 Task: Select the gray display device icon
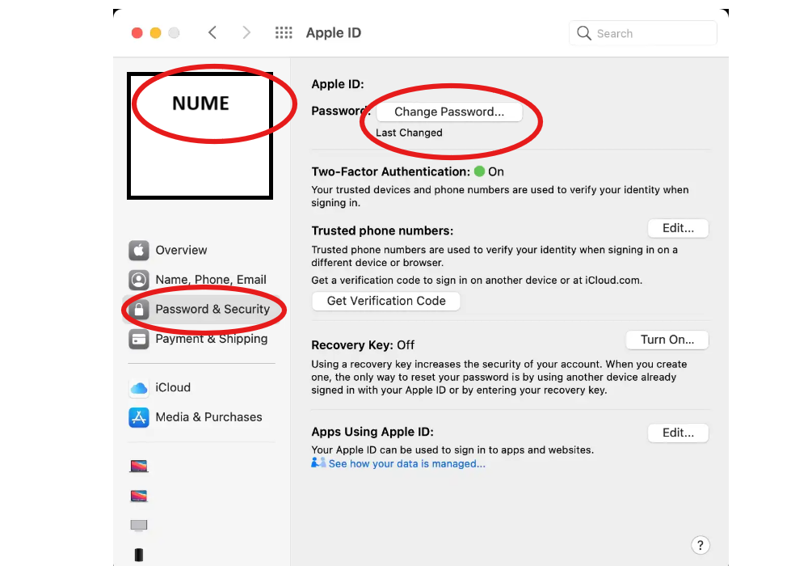tap(139, 526)
